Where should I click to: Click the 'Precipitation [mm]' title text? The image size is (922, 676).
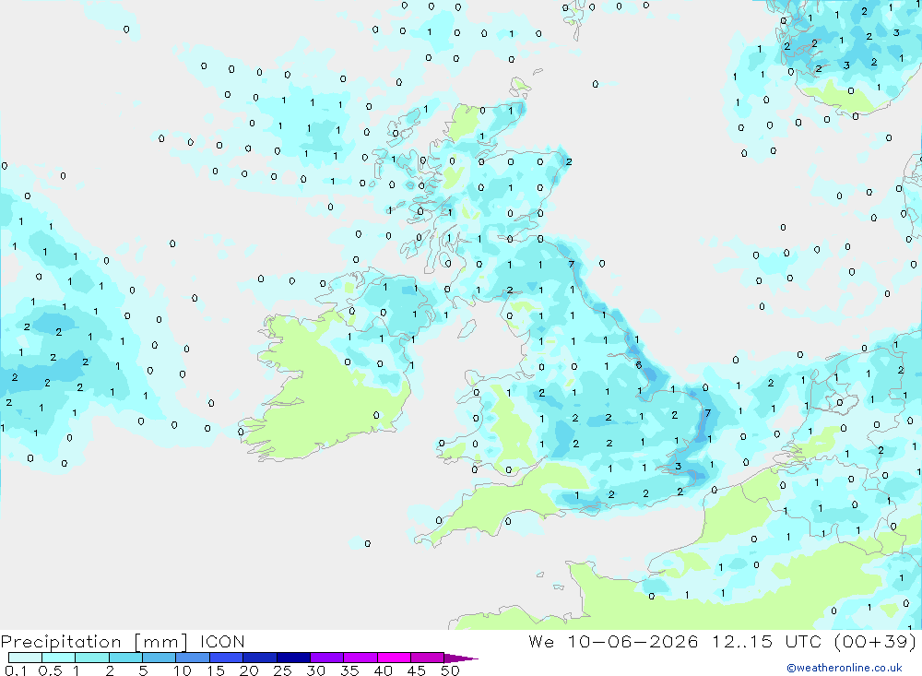tap(94, 642)
